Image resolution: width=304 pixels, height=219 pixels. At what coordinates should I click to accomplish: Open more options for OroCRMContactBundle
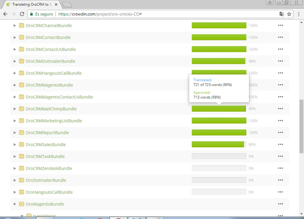[280, 37]
